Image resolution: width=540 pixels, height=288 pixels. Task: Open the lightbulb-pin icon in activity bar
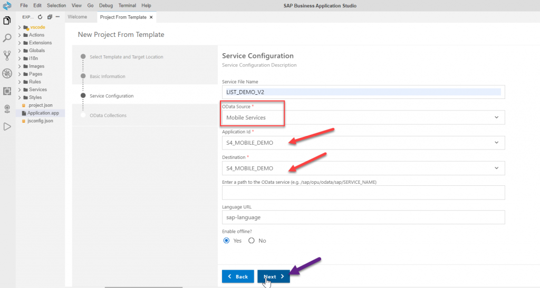coord(7,109)
